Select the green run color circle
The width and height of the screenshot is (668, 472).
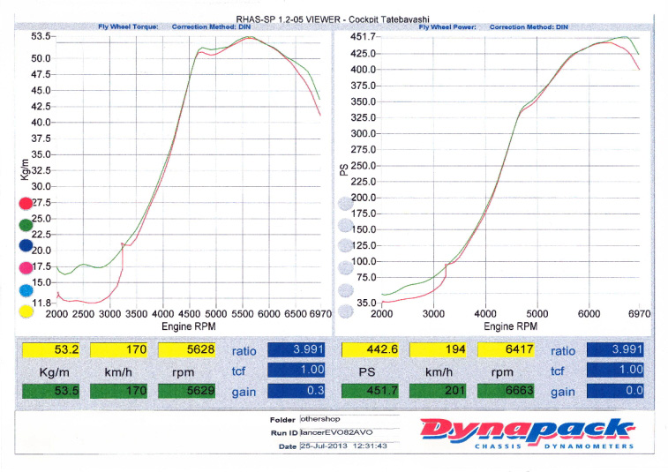click(26, 225)
